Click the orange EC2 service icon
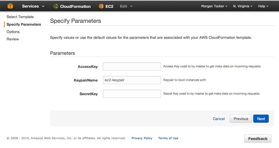The width and height of the screenshot is (279, 148). click(101, 6)
